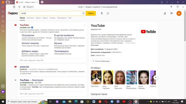Launch Microsoft Edge from taskbar
Viewport: 186px width, 104px height.
click(x=76, y=101)
